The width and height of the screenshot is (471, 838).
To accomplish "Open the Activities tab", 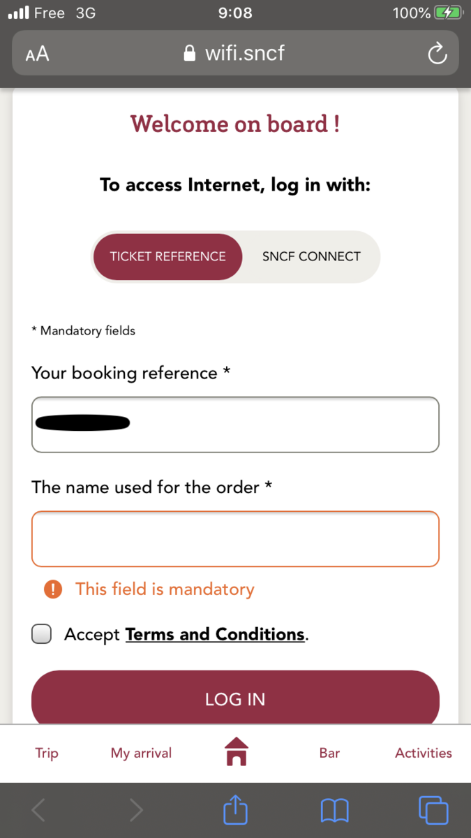I will pyautogui.click(x=424, y=753).
